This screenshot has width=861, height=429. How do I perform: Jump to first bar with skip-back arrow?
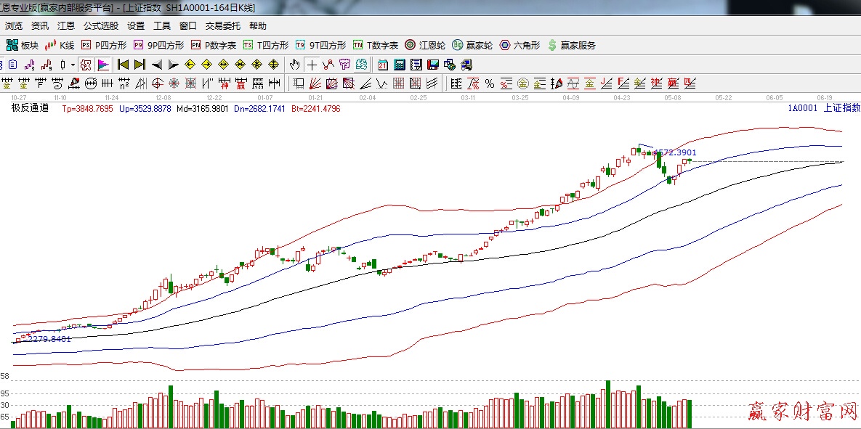coord(123,65)
